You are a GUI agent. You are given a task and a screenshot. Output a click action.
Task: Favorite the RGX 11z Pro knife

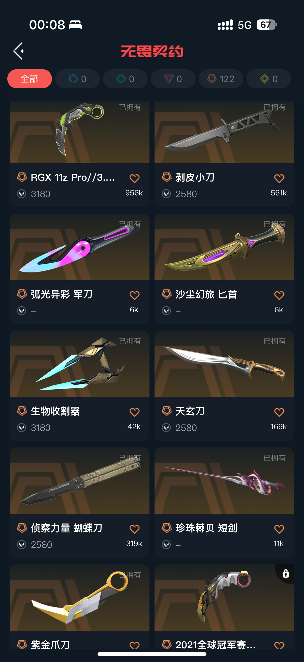click(x=134, y=178)
